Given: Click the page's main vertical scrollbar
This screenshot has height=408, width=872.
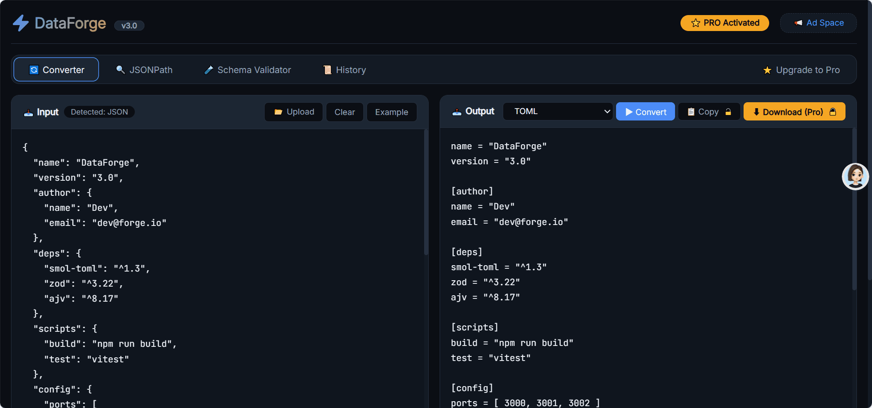Looking at the screenshot, I should 870,140.
